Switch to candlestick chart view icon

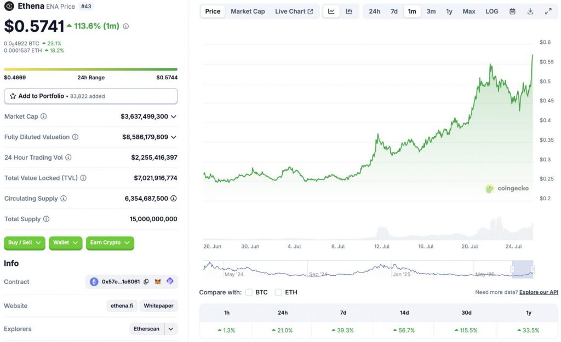click(349, 11)
